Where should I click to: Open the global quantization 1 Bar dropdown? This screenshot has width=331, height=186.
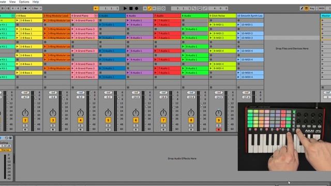pyautogui.click(x=37, y=8)
